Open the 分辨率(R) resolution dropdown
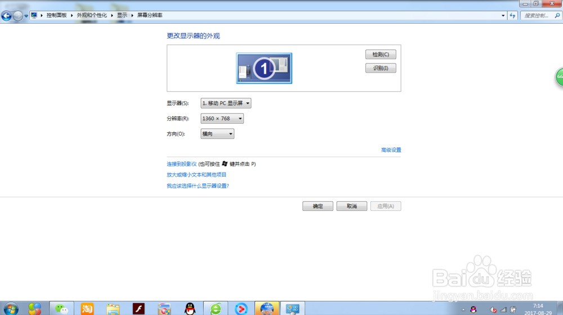This screenshot has width=563, height=315. tap(222, 118)
